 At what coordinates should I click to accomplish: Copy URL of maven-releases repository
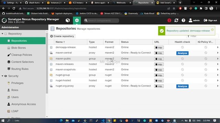tap(159, 64)
